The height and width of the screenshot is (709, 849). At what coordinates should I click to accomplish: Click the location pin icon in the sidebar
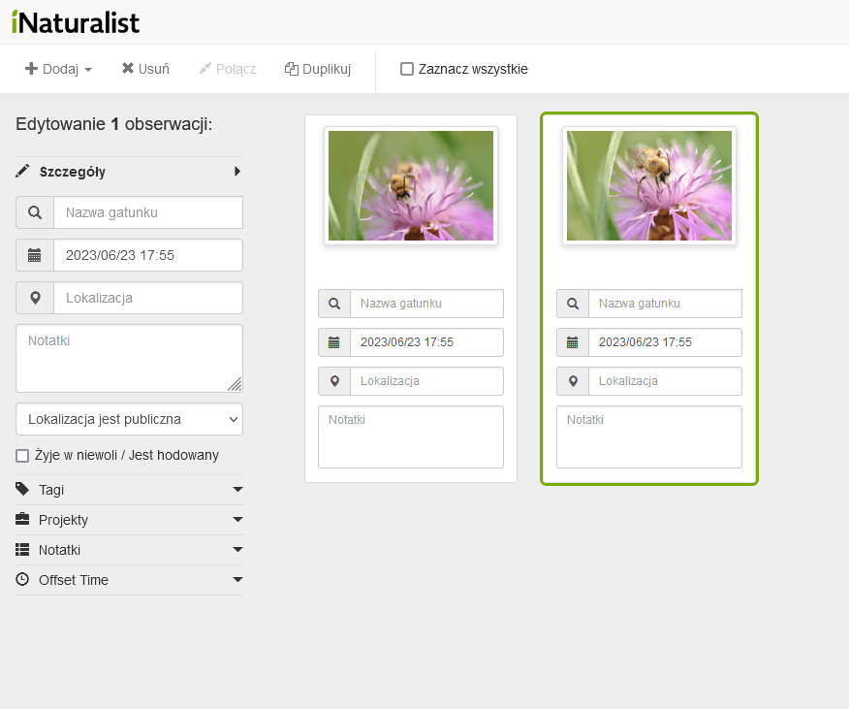pos(35,298)
